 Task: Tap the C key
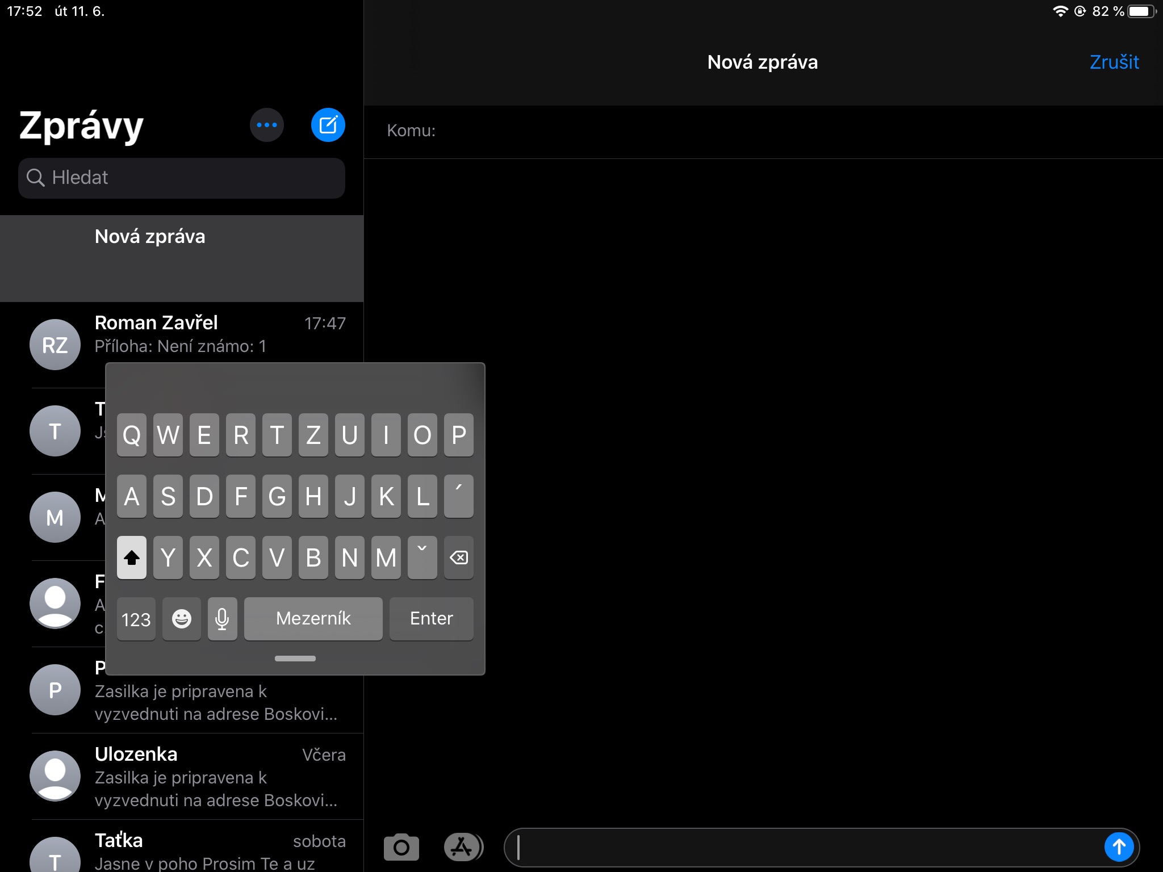tap(241, 557)
